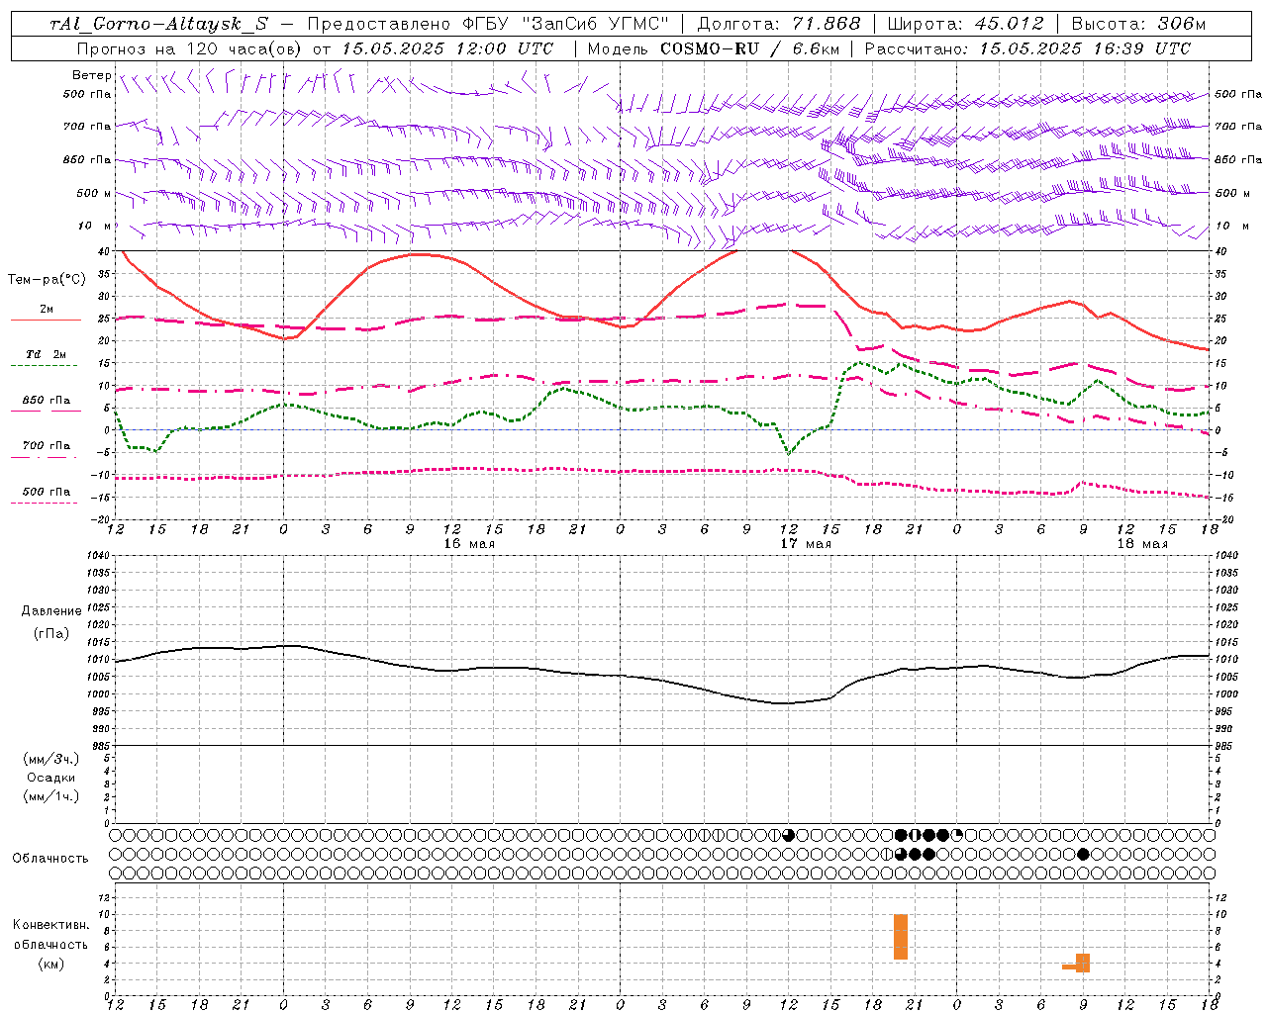Image resolution: width=1267 pixels, height=1013 pixels.
Task: Click the station name rAl_Gorno-Altaysk_S
Action: click(x=158, y=24)
